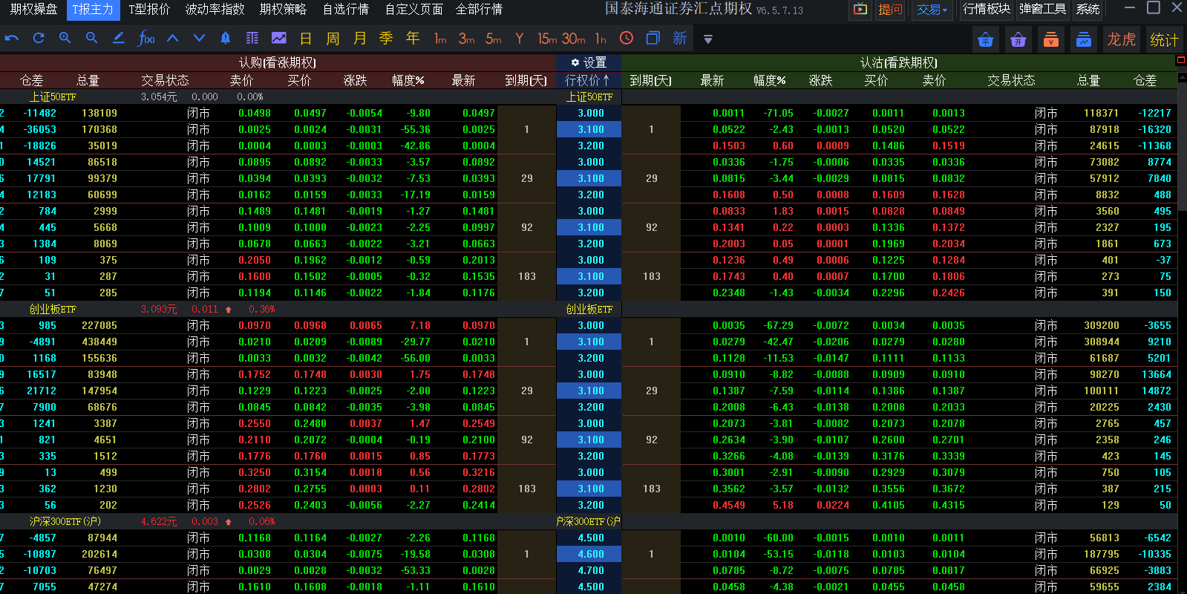Select the 3m minute period
Image resolution: width=1187 pixels, height=594 pixels.
tap(466, 39)
